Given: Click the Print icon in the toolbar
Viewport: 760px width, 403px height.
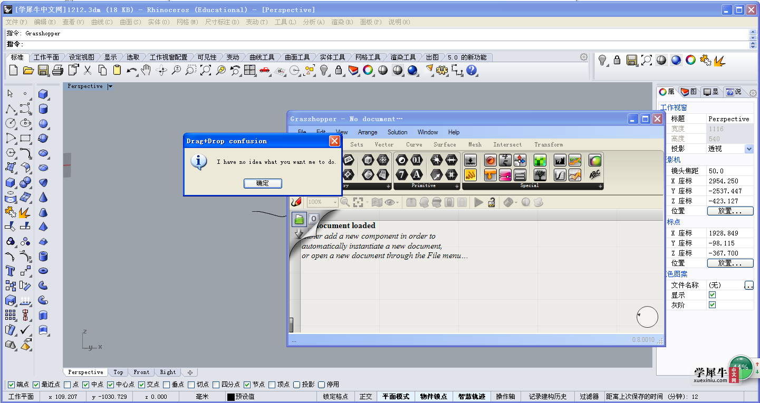Looking at the screenshot, I should pyautogui.click(x=58, y=70).
